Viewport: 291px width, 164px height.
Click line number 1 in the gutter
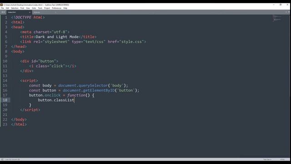pyautogui.click(x=6, y=17)
